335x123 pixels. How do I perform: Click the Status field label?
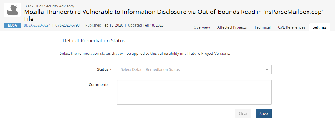tap(102, 69)
